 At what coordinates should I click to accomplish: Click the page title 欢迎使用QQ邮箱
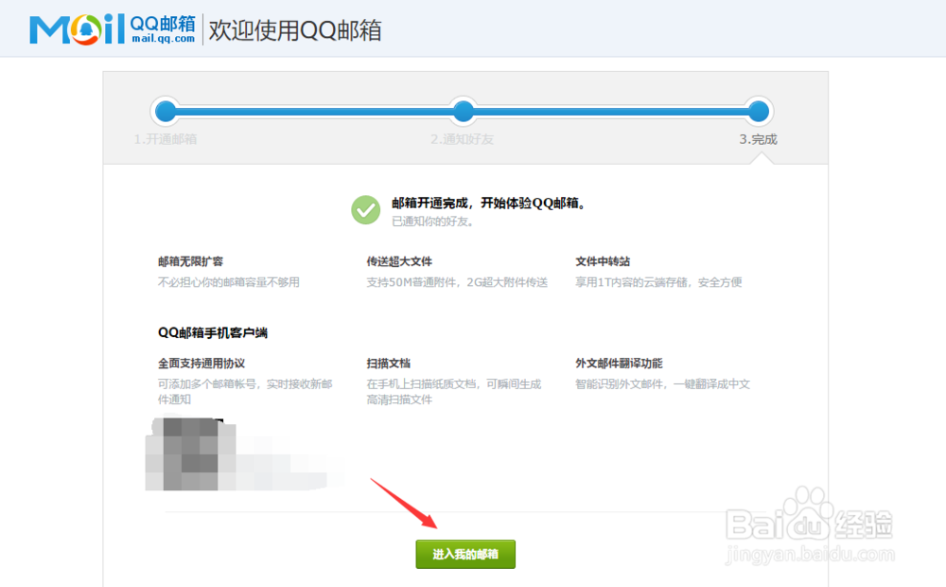pyautogui.click(x=295, y=30)
